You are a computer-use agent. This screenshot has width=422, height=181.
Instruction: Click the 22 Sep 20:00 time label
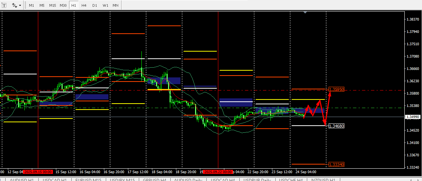pos(257,172)
